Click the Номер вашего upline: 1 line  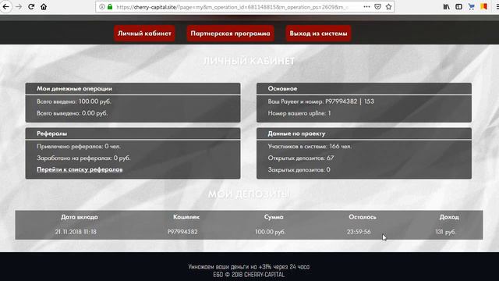299,113
